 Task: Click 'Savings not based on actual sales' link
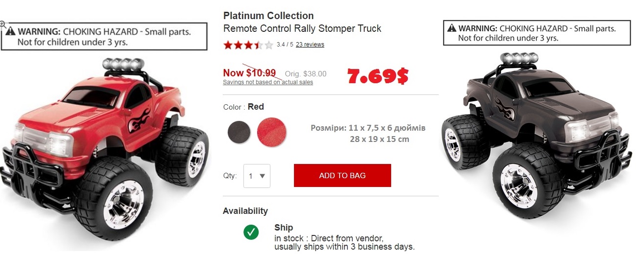(x=268, y=82)
